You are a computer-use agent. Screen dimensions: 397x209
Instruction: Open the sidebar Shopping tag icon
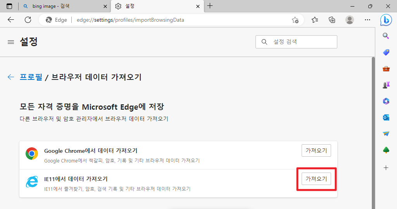(386, 52)
